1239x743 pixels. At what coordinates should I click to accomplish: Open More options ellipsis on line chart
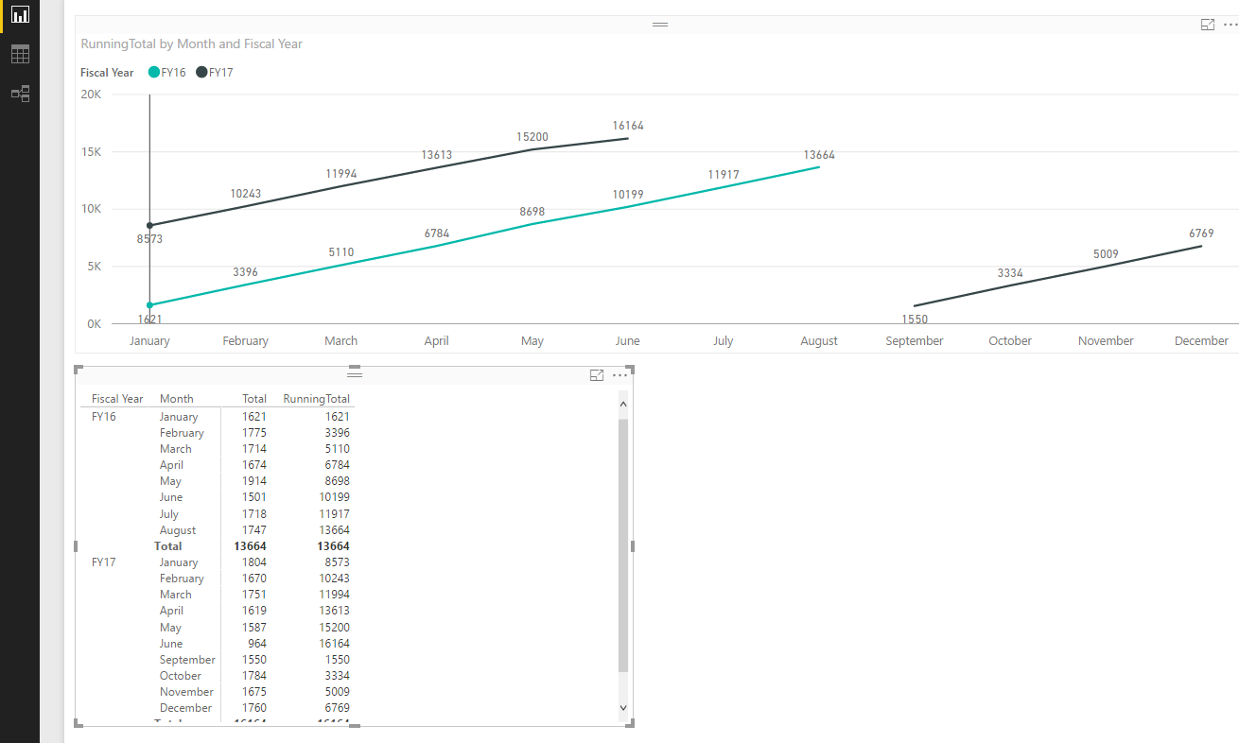tap(1230, 25)
